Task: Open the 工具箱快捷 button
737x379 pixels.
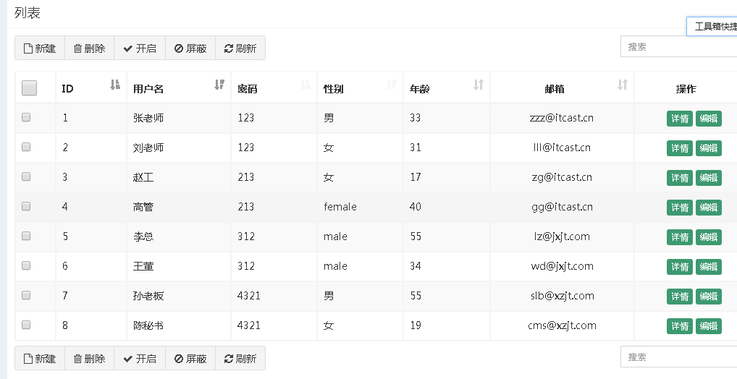Action: [712, 26]
